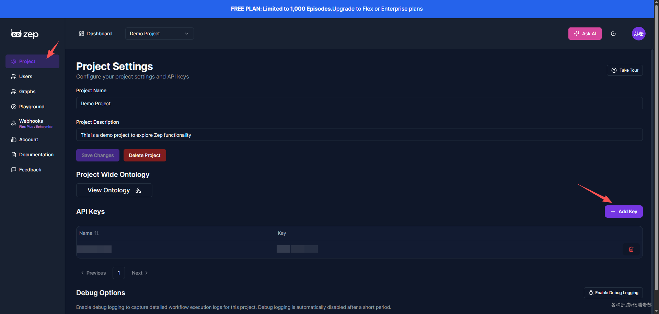Click the Project Wide Ontology heading

click(113, 174)
